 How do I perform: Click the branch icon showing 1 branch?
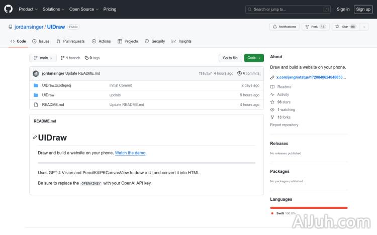(x=63, y=58)
